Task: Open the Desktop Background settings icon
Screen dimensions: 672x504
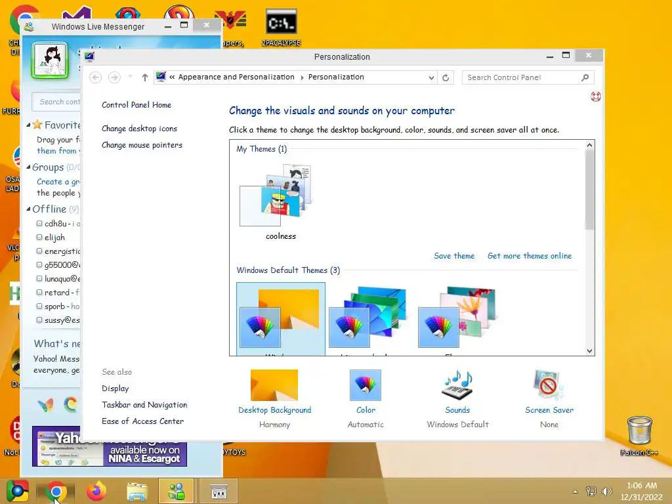Action: coord(274,385)
